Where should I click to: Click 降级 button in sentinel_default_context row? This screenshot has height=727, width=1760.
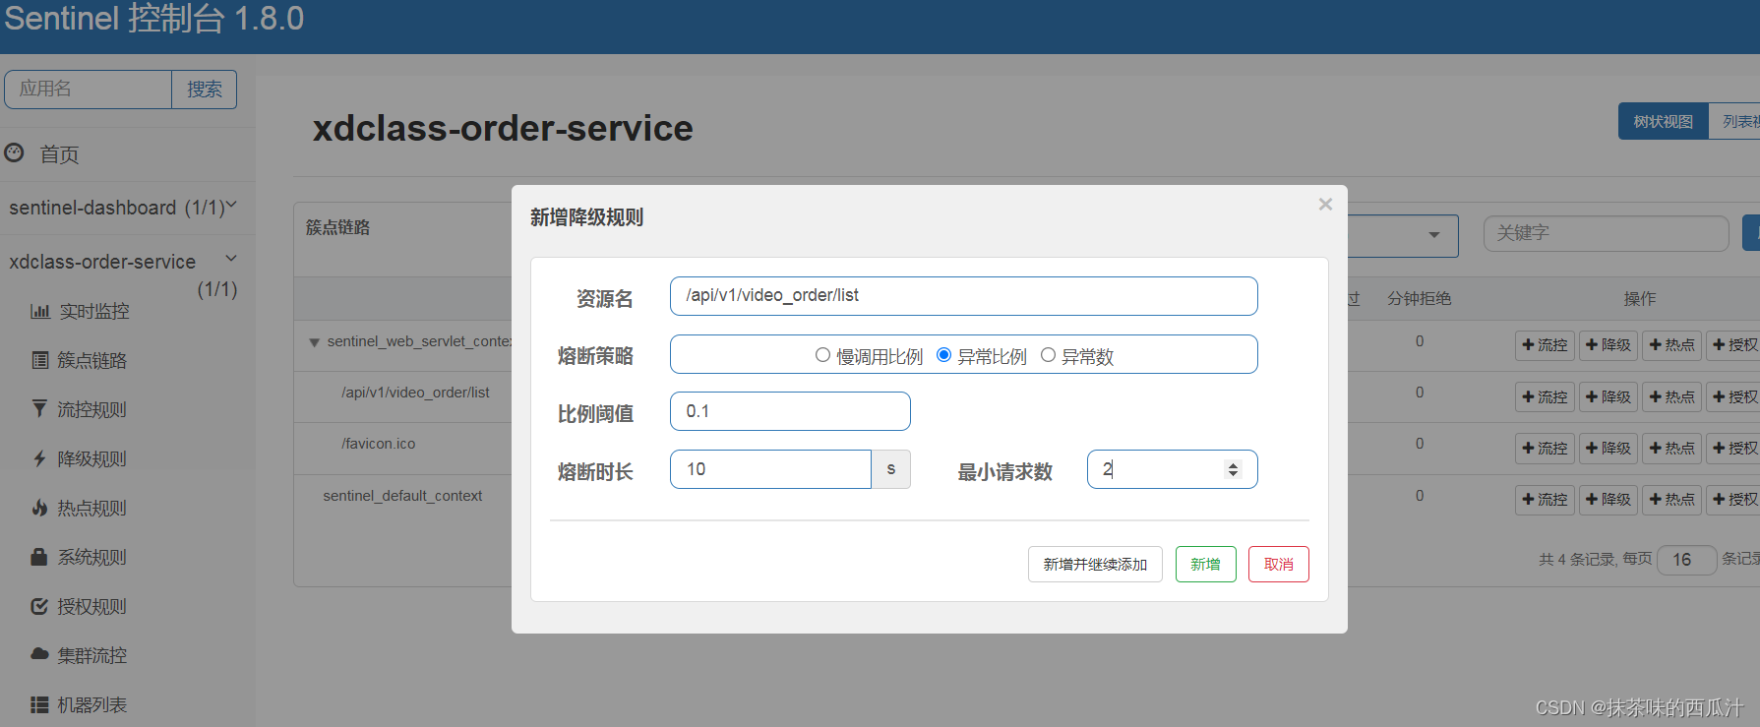coord(1608,499)
